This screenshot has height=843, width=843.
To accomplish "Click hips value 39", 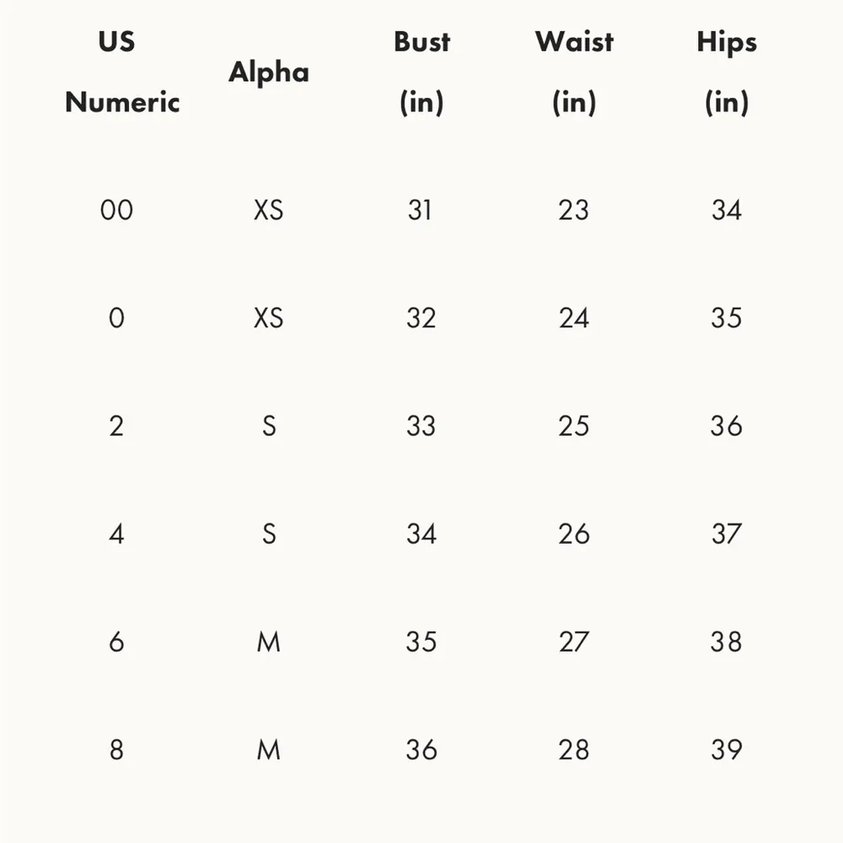I will pos(726,749).
